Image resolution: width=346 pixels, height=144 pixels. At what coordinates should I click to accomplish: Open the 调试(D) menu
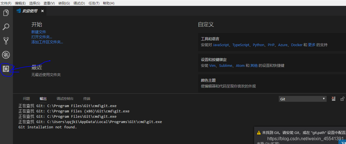click(x=79, y=3)
